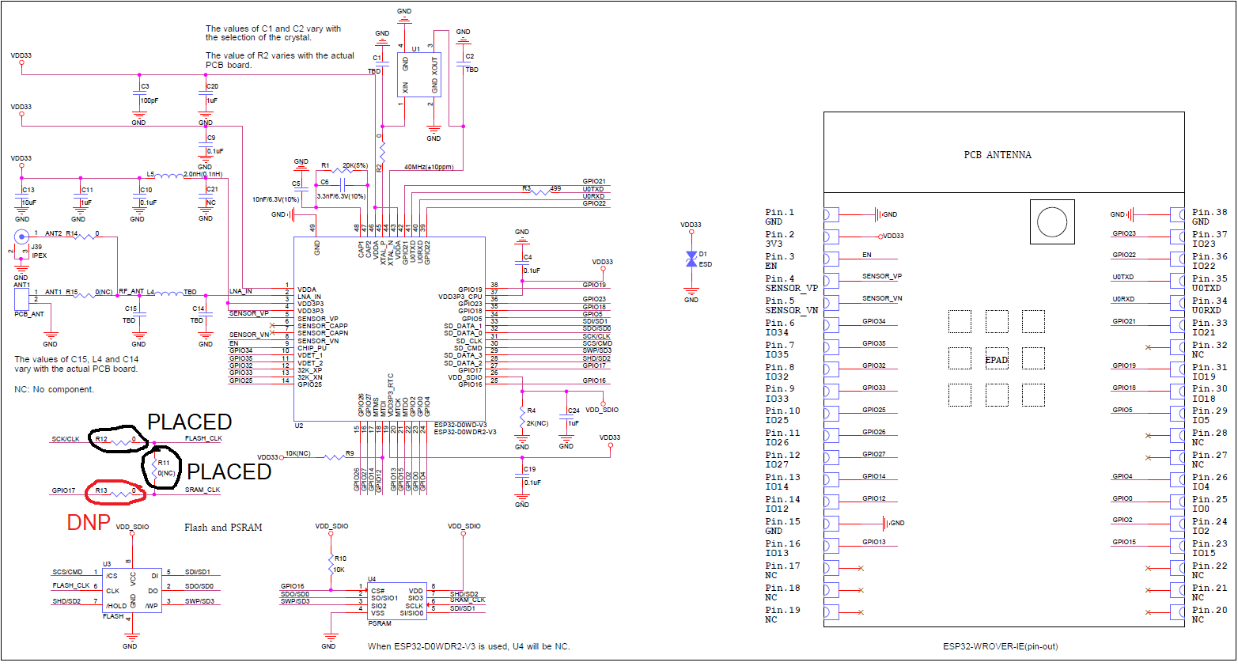Click the 'SRAM_CLK' net label near R13
This screenshot has width=1238, height=670.
click(203, 490)
